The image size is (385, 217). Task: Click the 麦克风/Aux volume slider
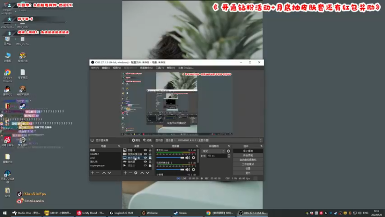170,158
